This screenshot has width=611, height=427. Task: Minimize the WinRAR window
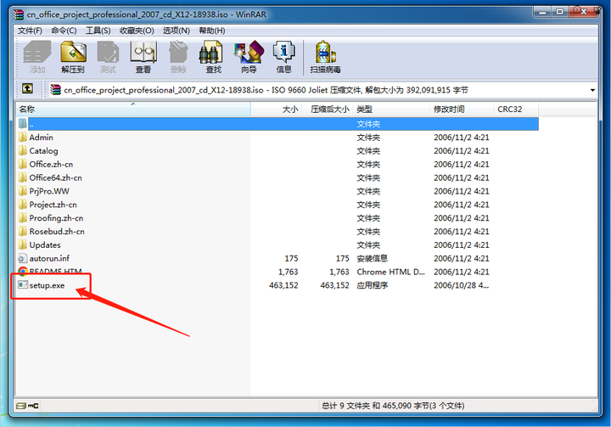pyautogui.click(x=542, y=13)
